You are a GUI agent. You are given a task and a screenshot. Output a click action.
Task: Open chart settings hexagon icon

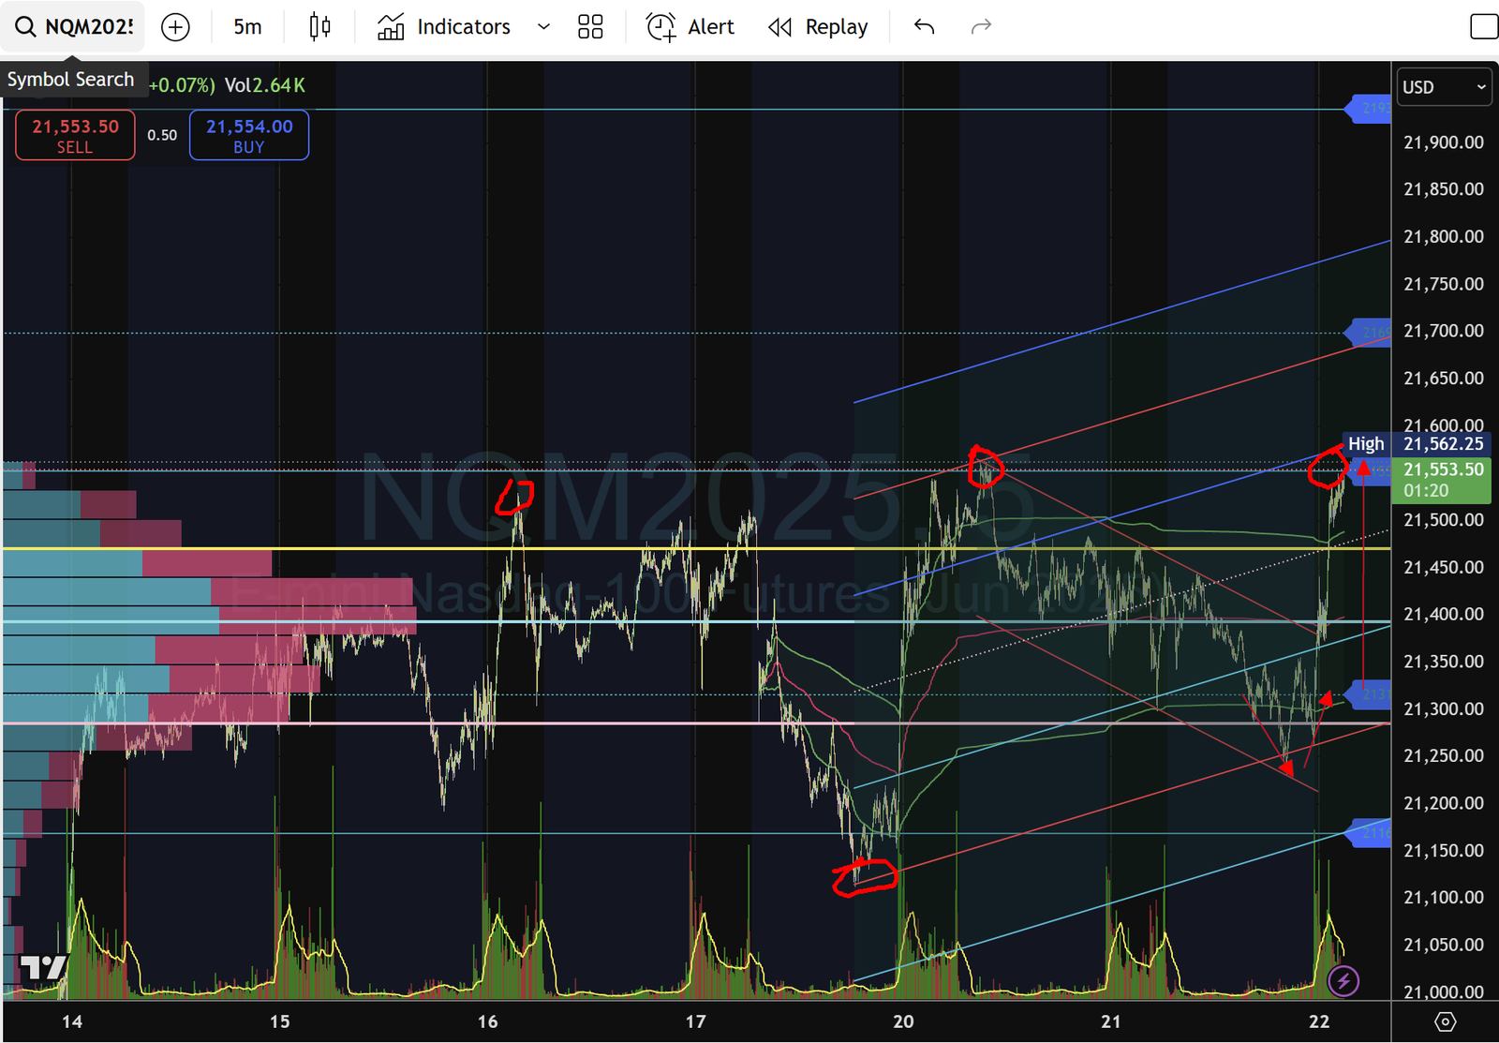click(x=1445, y=1021)
